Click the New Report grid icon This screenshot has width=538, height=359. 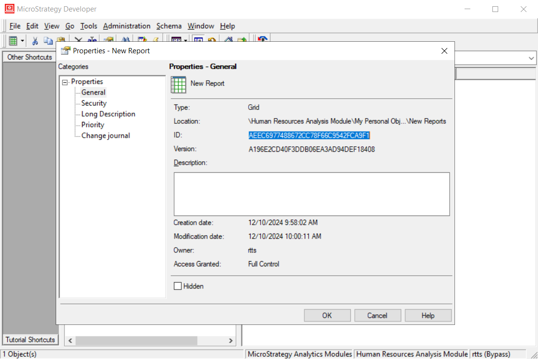click(179, 85)
